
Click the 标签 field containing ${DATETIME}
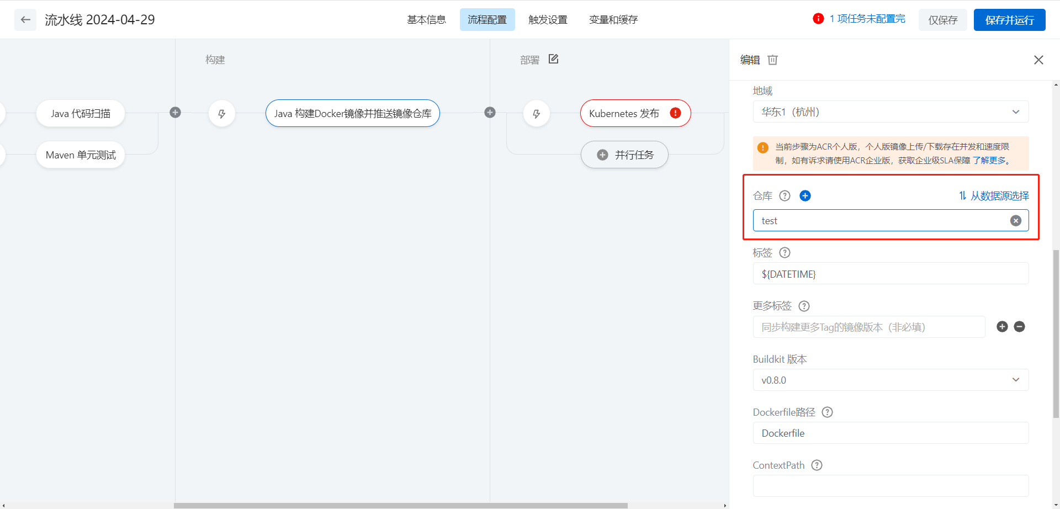[x=891, y=274]
